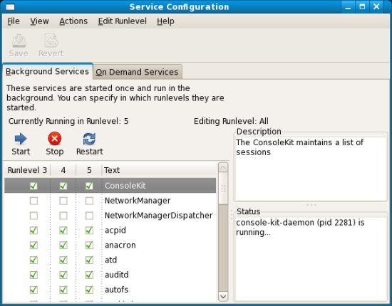Sort list by Text column header
Viewport: 392px width, 306px height.
(159, 170)
